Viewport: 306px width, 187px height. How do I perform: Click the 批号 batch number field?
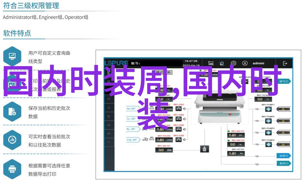(156, 63)
